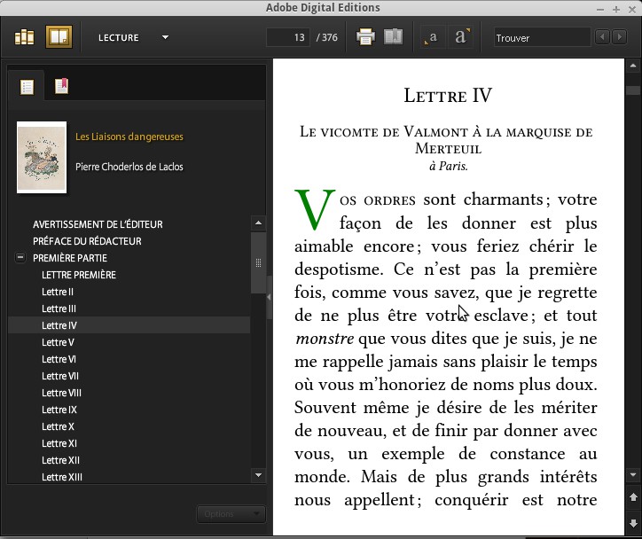The height and width of the screenshot is (539, 642).
Task: Minimize the Adobe Digital Editions window
Action: 600,9
